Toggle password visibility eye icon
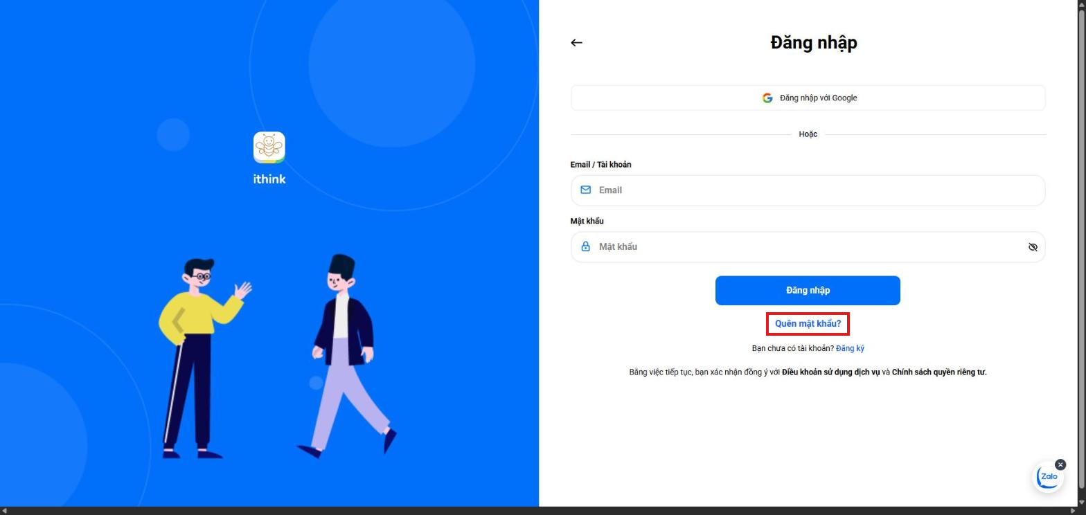 click(x=1033, y=247)
